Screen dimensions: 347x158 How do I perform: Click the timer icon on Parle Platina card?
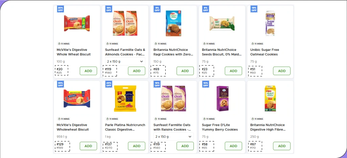(x=108, y=119)
